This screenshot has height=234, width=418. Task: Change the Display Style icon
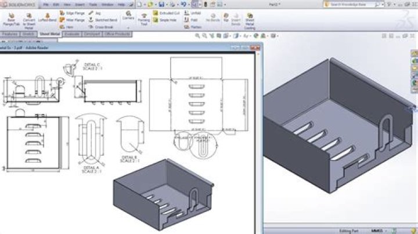(235, 36)
